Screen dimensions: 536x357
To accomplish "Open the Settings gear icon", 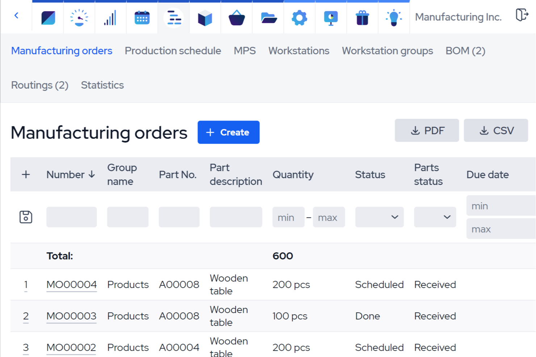I will coord(299,17).
